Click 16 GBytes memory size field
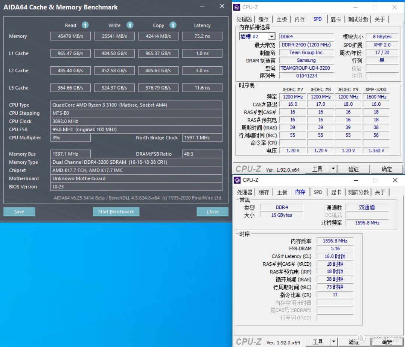The width and height of the screenshot is (405, 347). pos(282,215)
